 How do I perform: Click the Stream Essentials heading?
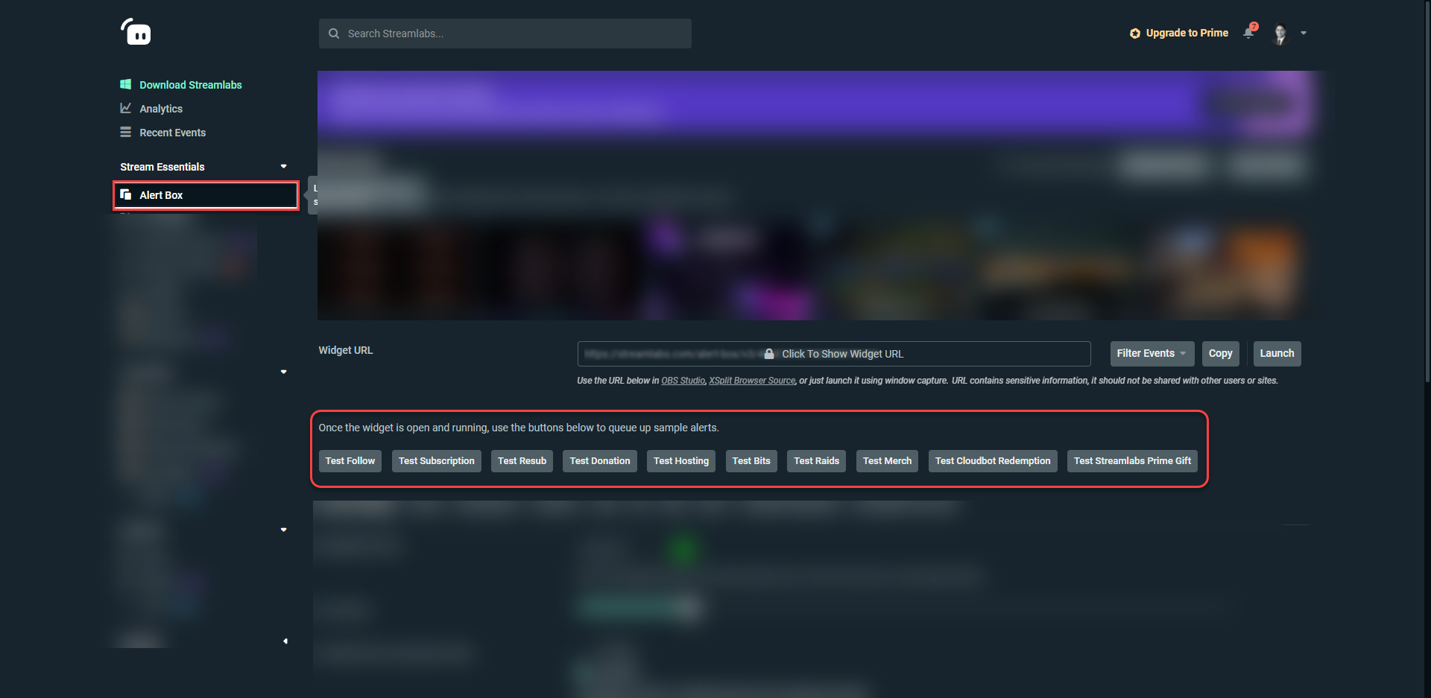click(162, 167)
